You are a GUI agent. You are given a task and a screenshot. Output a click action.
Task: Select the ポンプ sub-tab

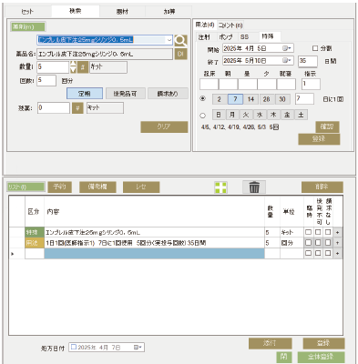coord(226,37)
